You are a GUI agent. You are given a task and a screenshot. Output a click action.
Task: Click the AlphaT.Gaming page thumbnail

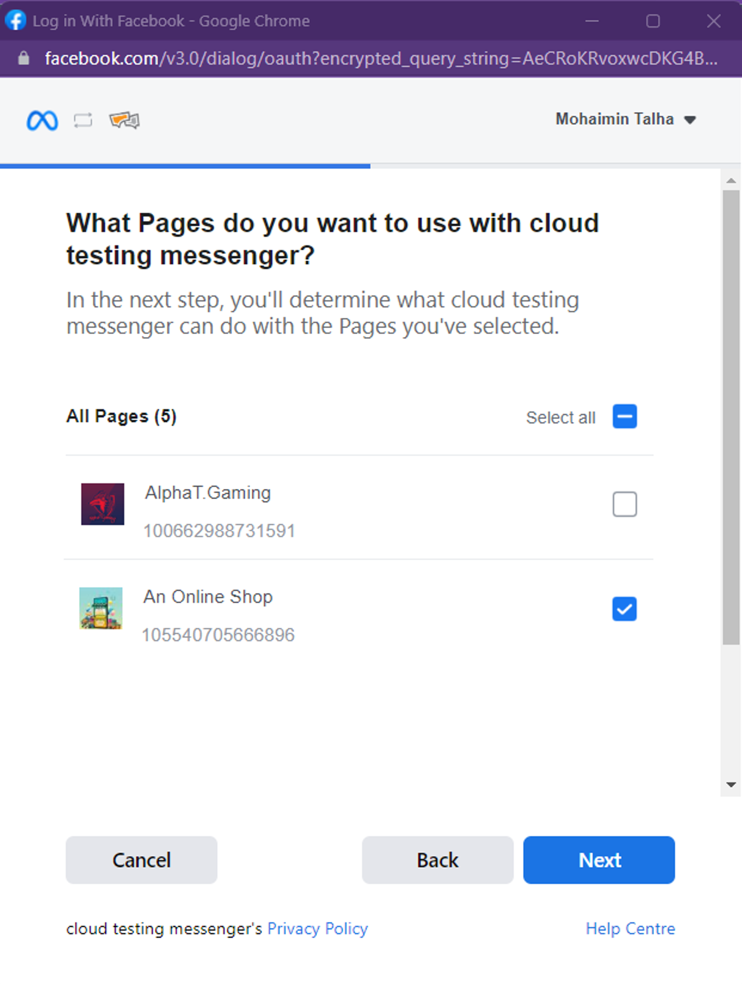(103, 504)
